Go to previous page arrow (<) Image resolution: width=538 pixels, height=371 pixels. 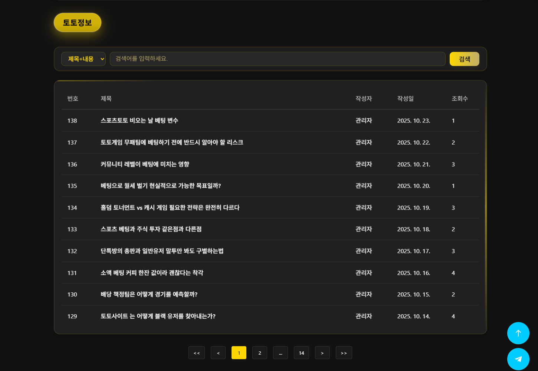[218, 353]
